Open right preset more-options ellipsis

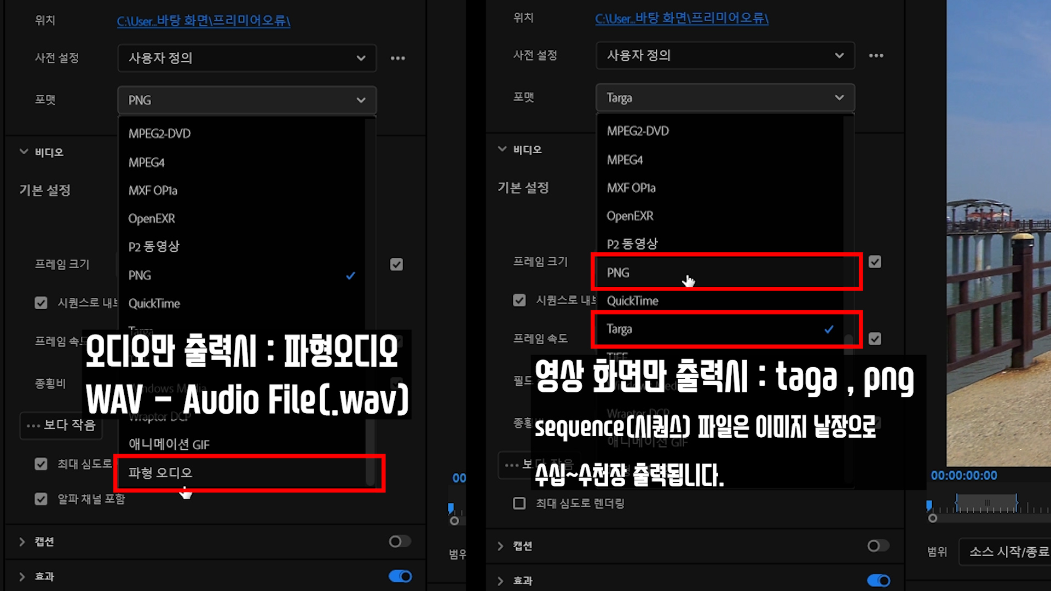(876, 55)
